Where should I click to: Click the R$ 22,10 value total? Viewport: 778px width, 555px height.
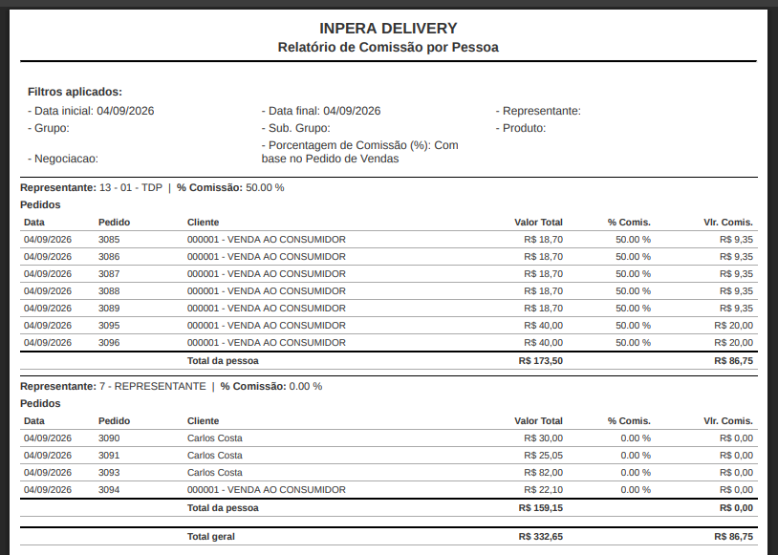point(543,490)
